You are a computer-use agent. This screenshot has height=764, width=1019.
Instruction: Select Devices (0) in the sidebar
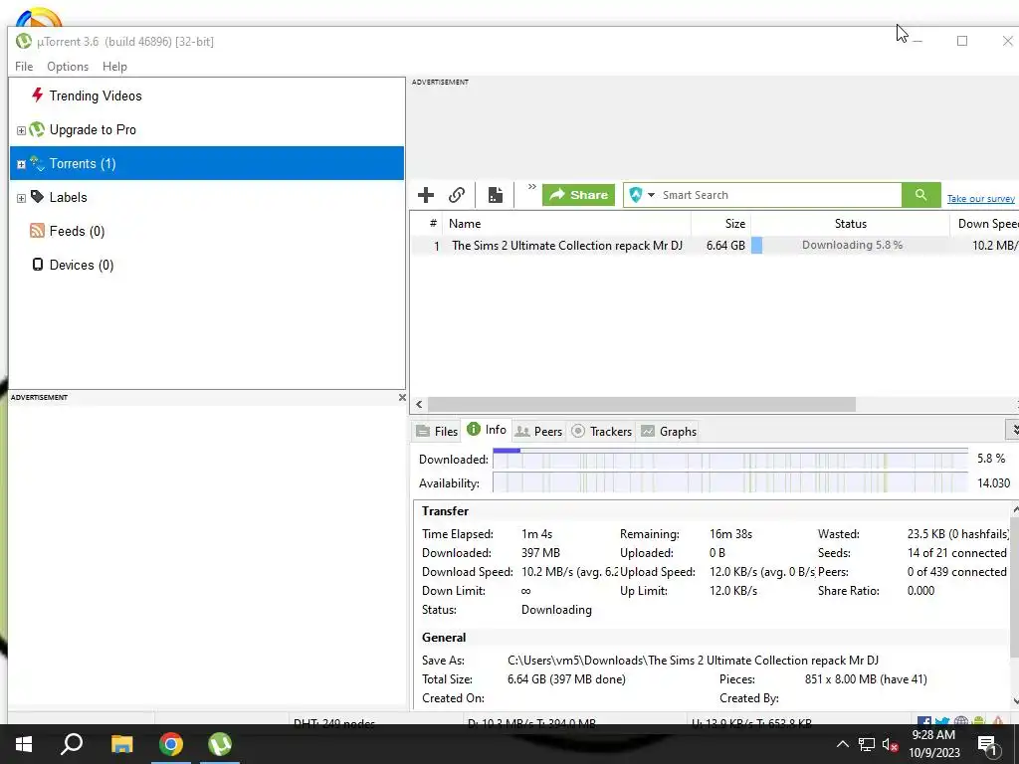[82, 265]
